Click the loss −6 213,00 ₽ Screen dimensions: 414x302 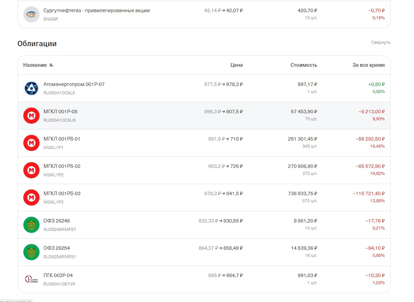(x=372, y=112)
